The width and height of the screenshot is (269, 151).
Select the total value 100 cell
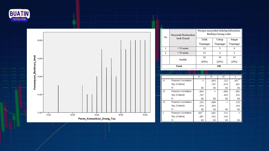tap(219, 66)
